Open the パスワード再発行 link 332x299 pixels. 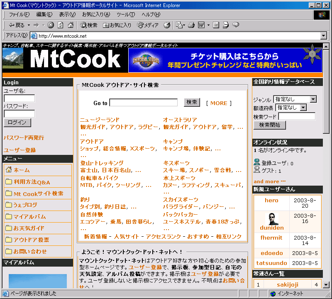pos(24,138)
